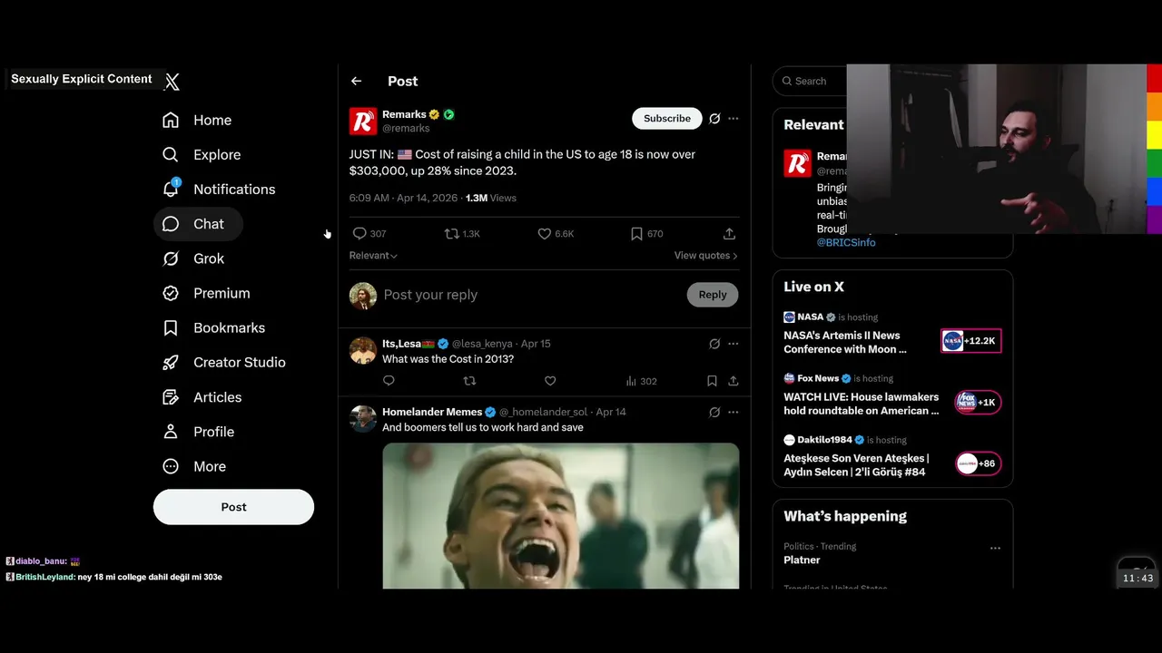Click the Post compose button
Viewport: 1162px width, 653px height.
click(x=233, y=507)
